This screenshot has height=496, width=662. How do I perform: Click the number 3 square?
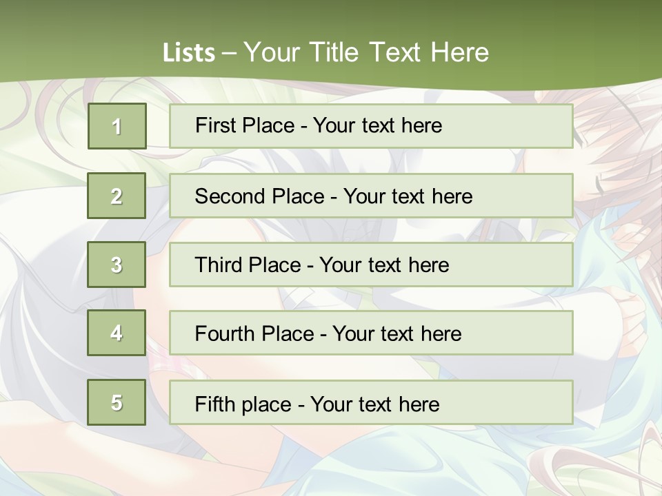point(117,265)
